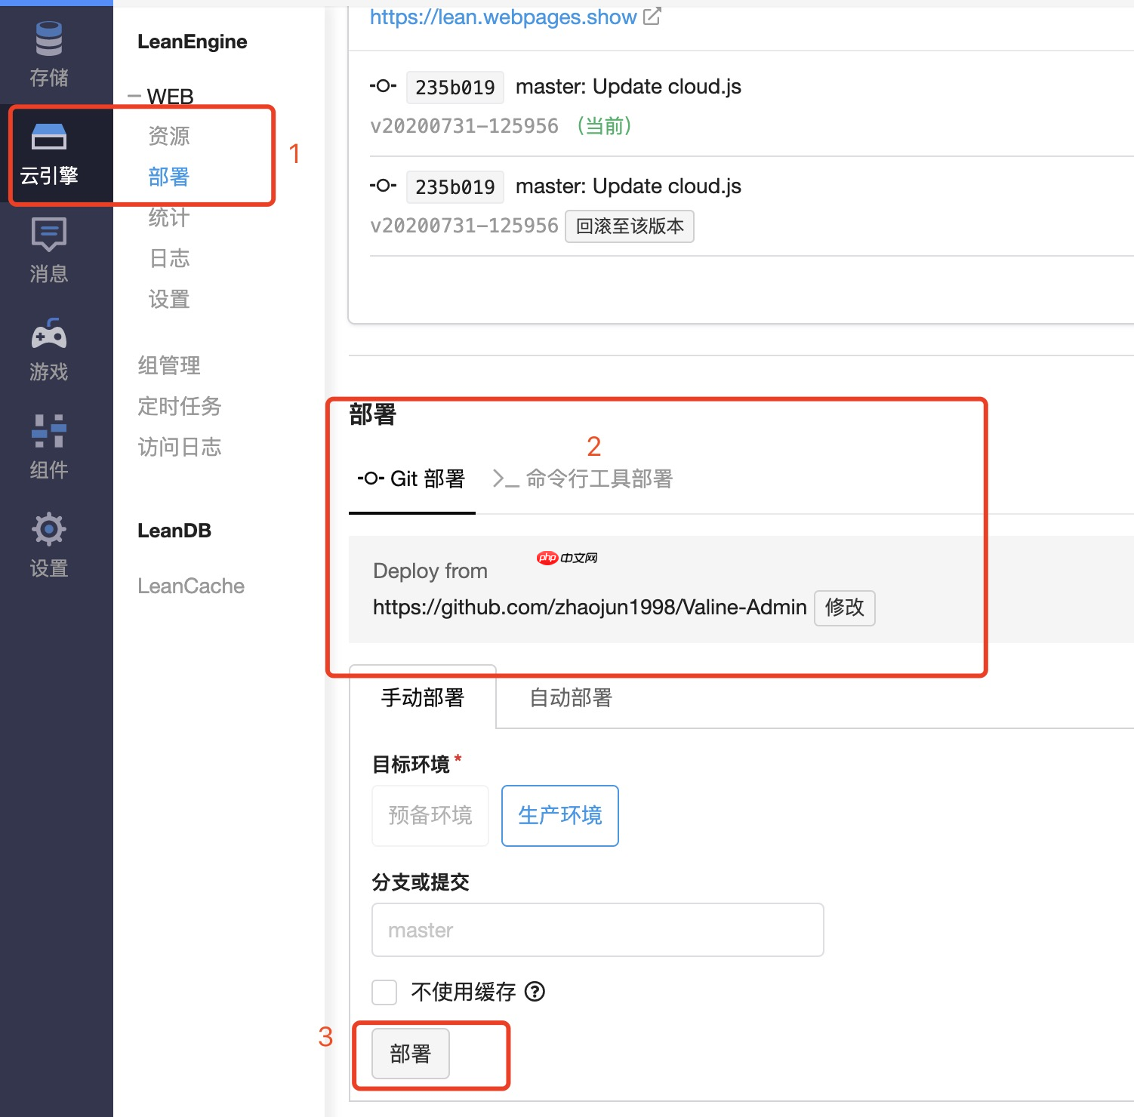Click current version commit hash 235b019

pyautogui.click(x=455, y=88)
